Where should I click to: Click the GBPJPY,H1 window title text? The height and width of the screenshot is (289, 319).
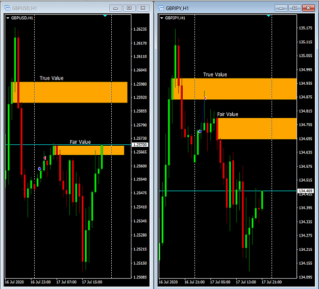pos(178,8)
